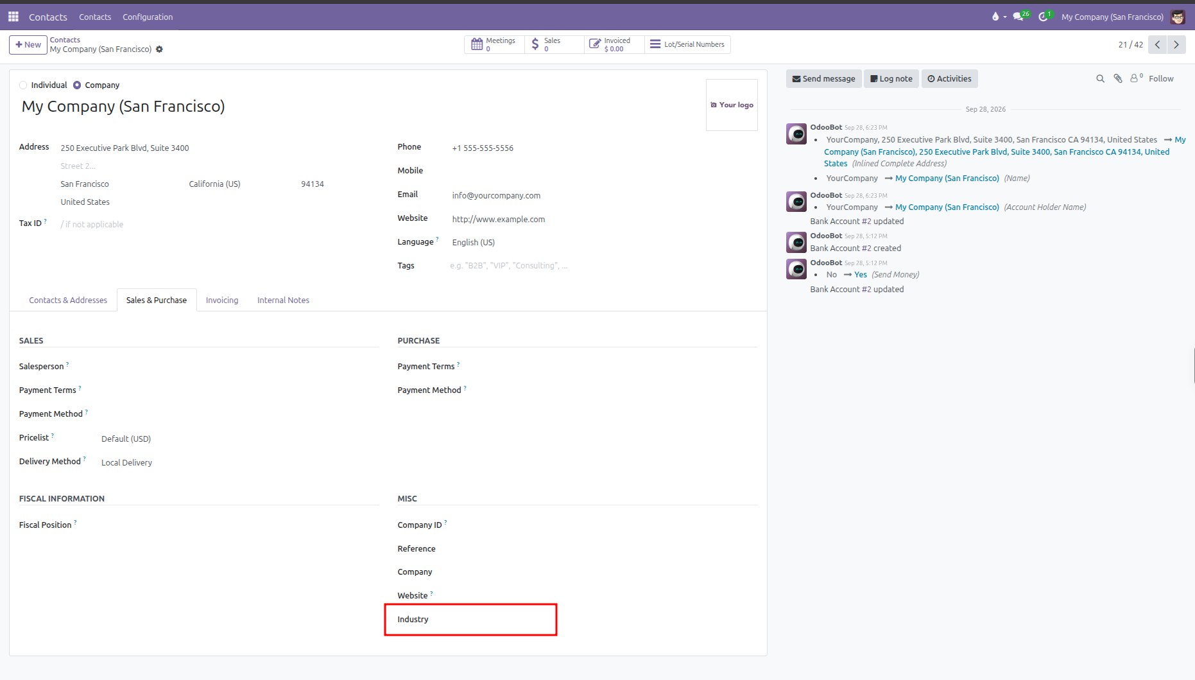This screenshot has height=680, width=1195.
Task: Open the Meetings calendar stat button
Action: pos(494,44)
